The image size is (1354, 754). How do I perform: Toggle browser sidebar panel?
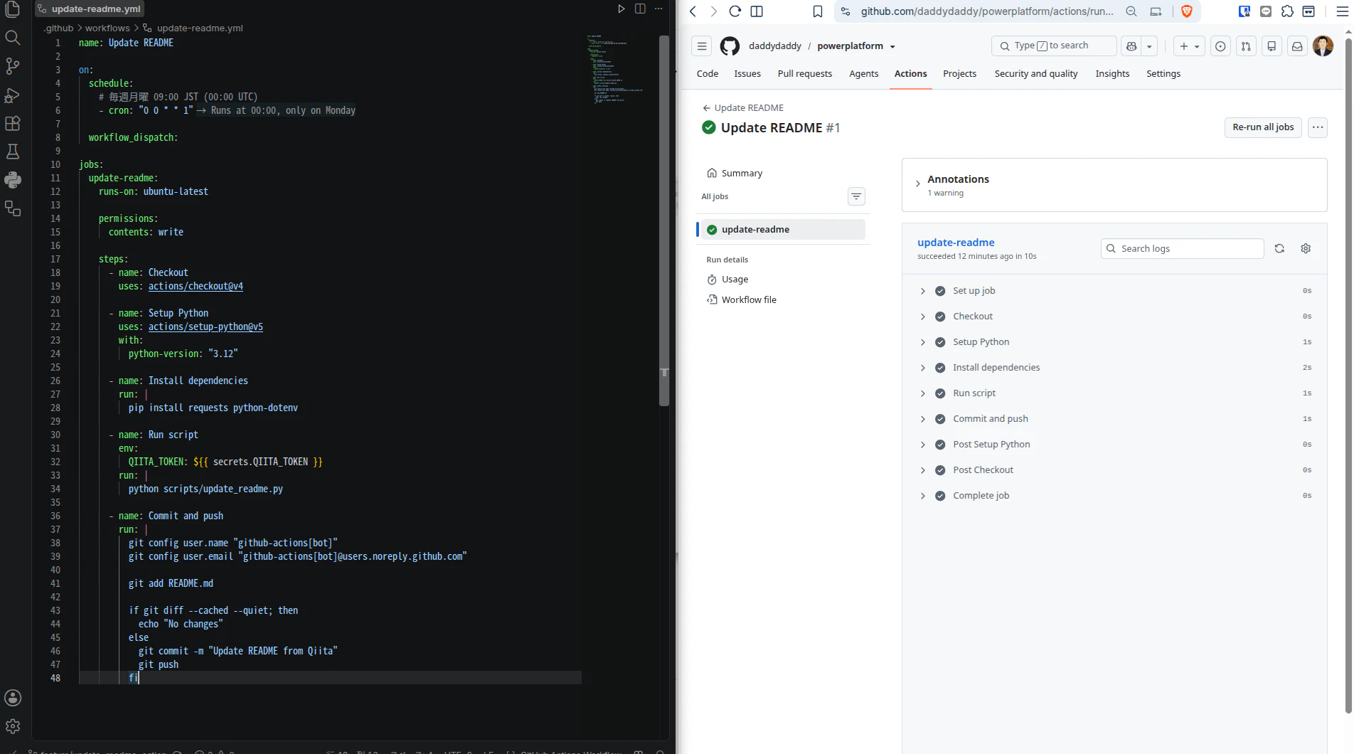757,11
